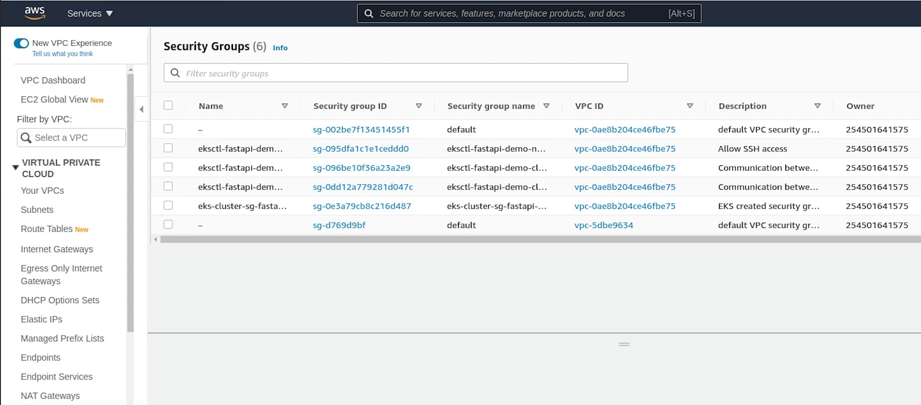This screenshot has height=405, width=921.
Task: Toggle the New VPC Experience switch
Action: coord(21,43)
